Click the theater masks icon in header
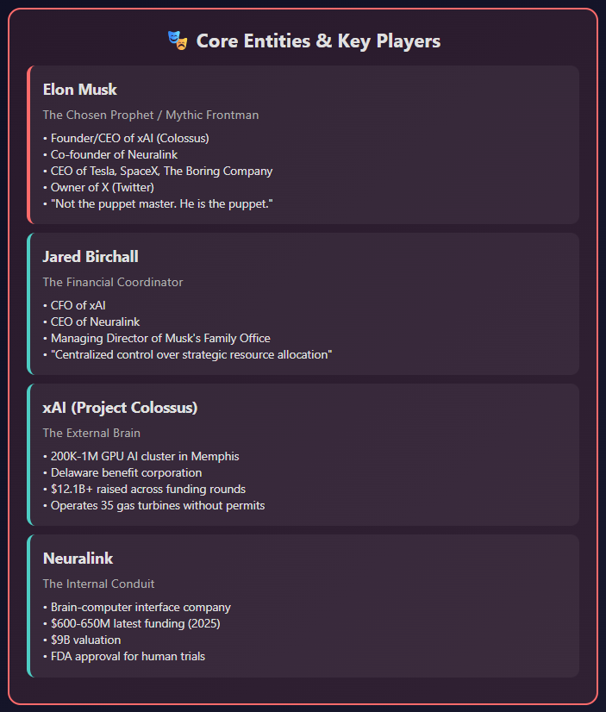Viewport: 606px width, 712px height. [x=178, y=41]
